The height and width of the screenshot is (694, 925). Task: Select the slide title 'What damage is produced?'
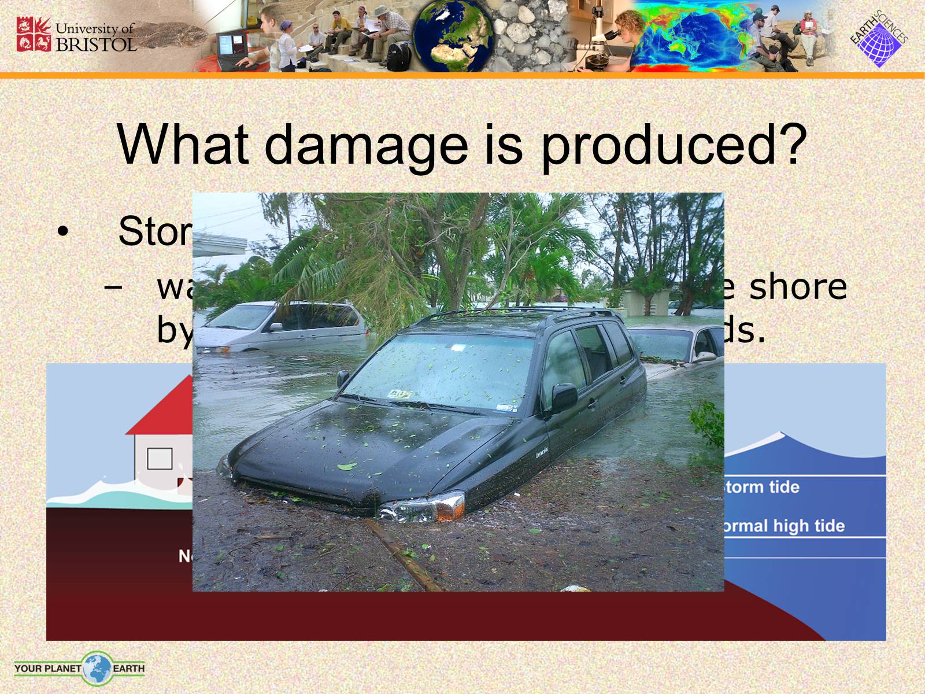[461, 143]
